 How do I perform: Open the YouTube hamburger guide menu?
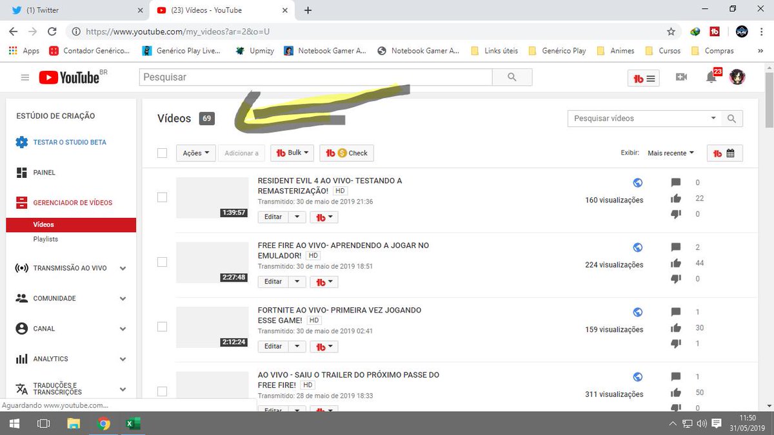coord(25,77)
